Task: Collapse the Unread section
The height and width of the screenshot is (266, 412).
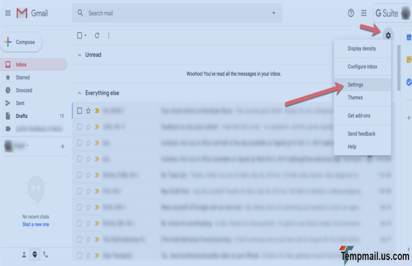Action: (x=80, y=55)
